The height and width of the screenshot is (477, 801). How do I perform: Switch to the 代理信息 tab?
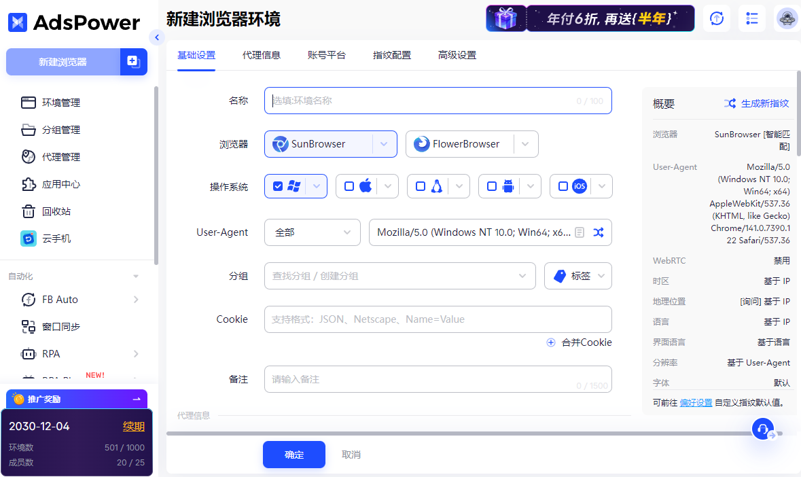pos(262,55)
